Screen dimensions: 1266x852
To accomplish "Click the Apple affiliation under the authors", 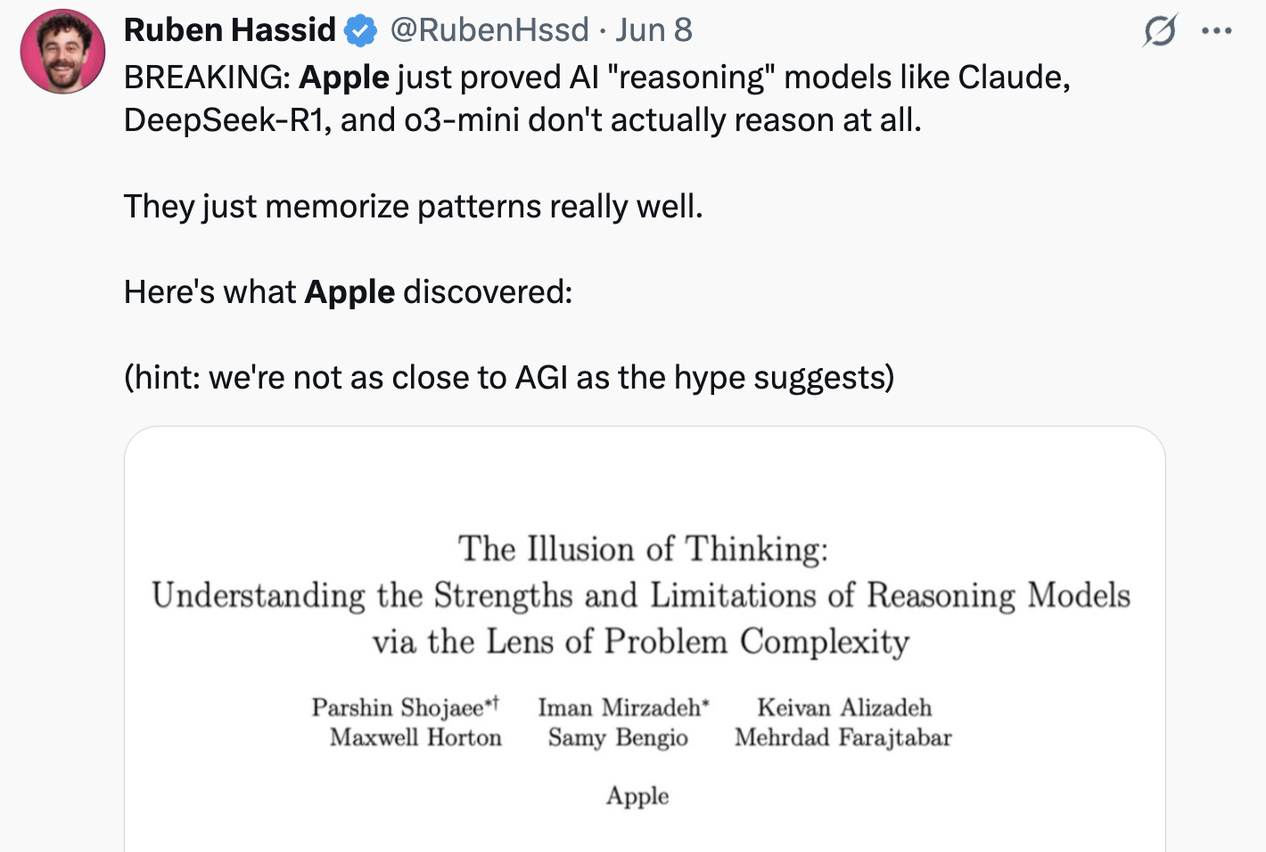I will [637, 796].
